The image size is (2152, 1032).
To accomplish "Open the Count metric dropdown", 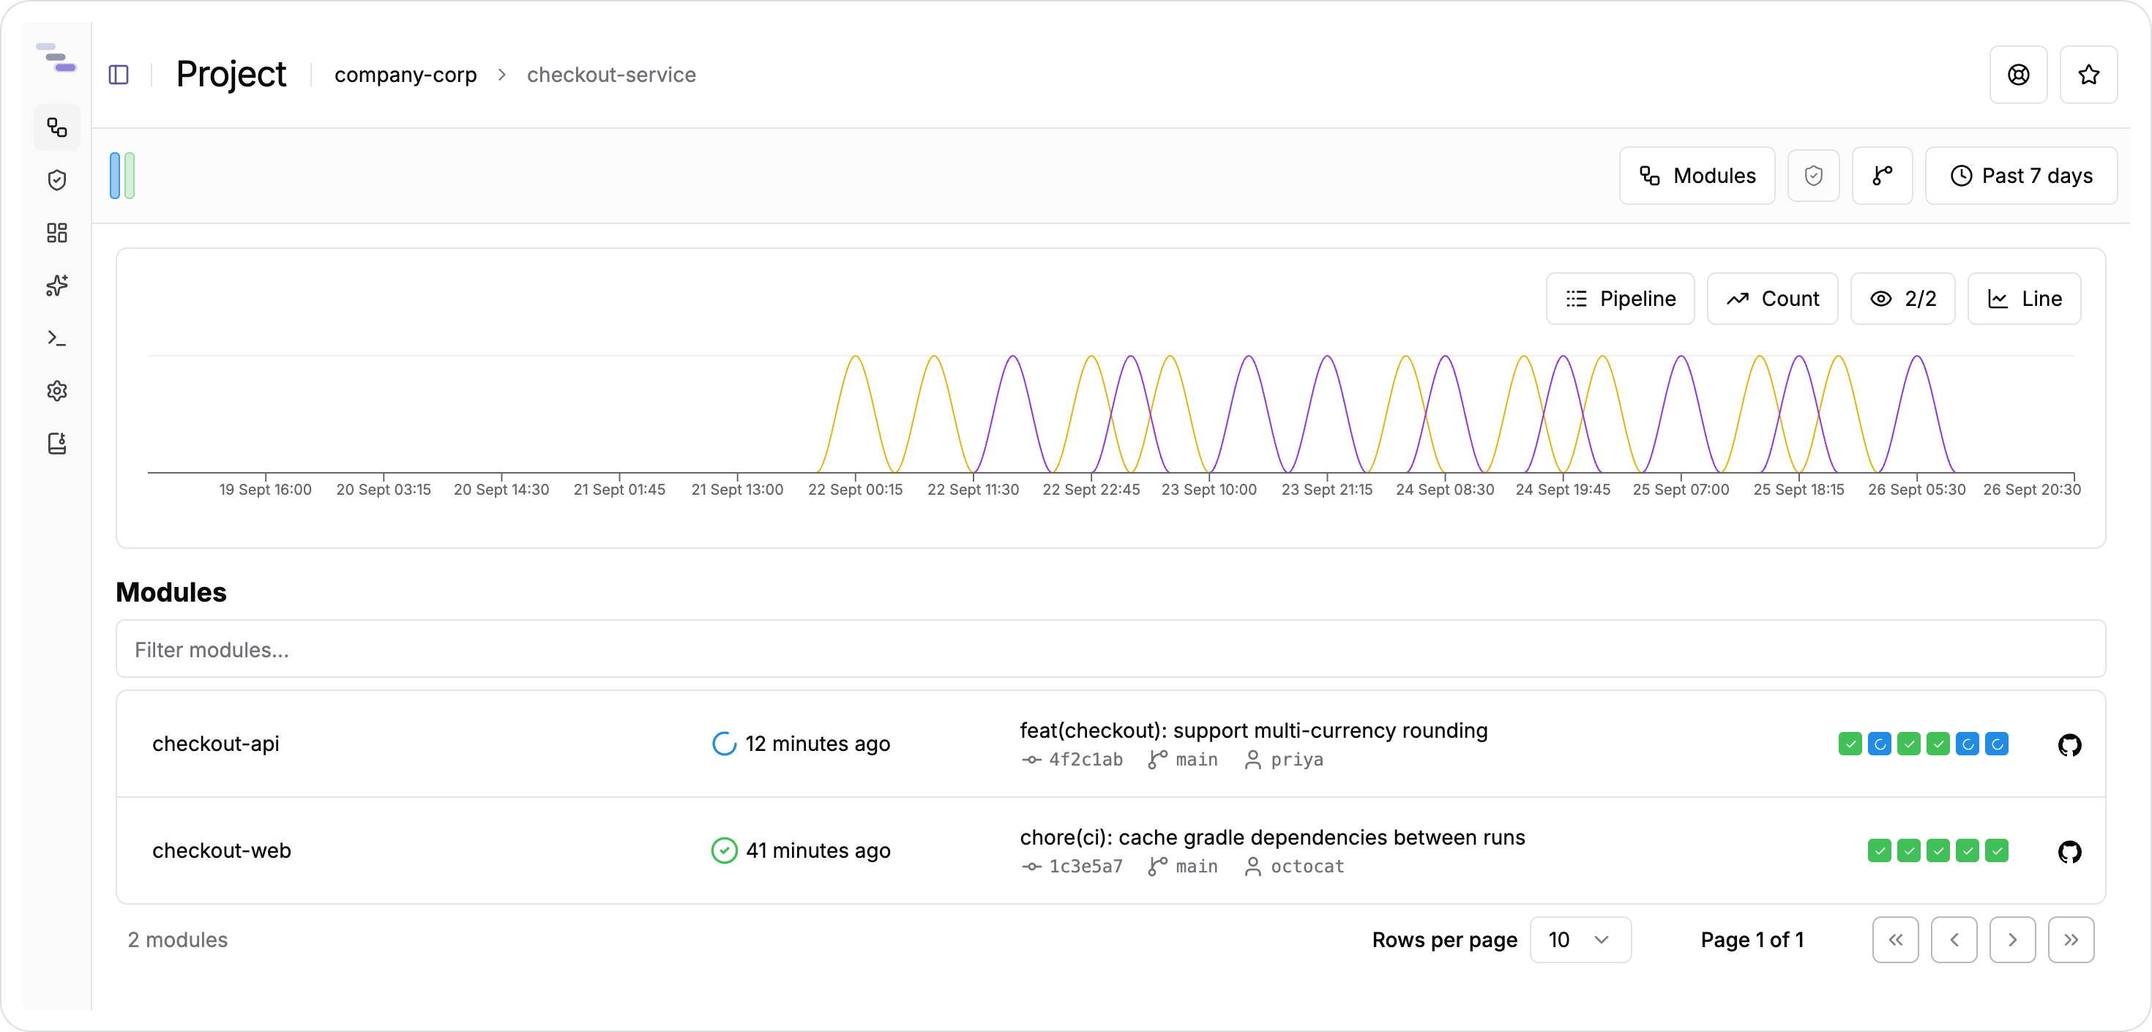I will [1772, 299].
